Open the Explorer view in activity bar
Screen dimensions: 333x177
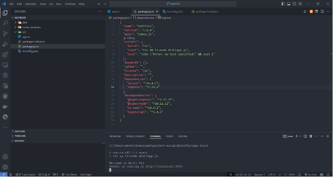coord(5,13)
